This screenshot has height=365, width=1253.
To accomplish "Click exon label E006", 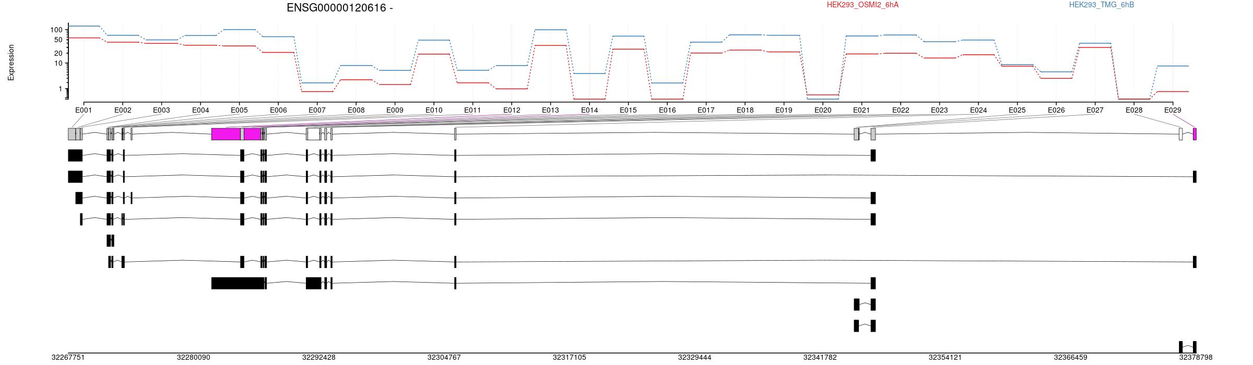I will point(278,110).
